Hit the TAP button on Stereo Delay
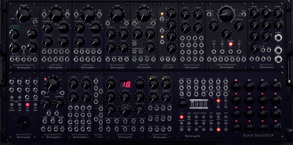 point(239,44)
